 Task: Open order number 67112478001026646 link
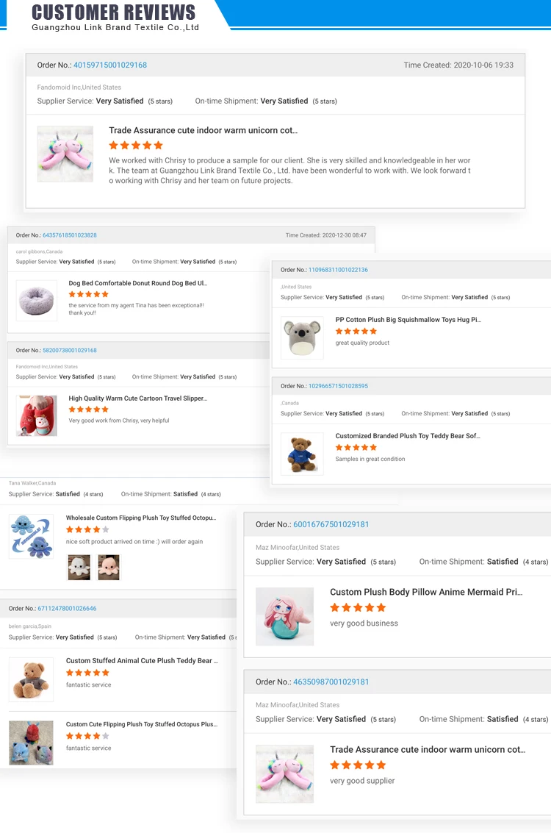click(x=67, y=608)
